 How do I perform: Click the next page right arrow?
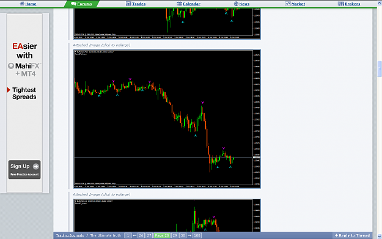pyautogui.click(x=189, y=235)
